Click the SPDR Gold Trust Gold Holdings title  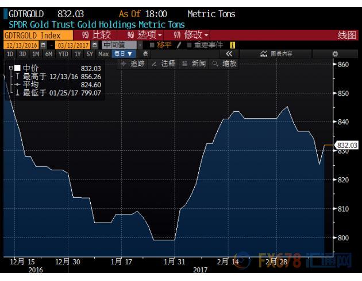(97, 25)
